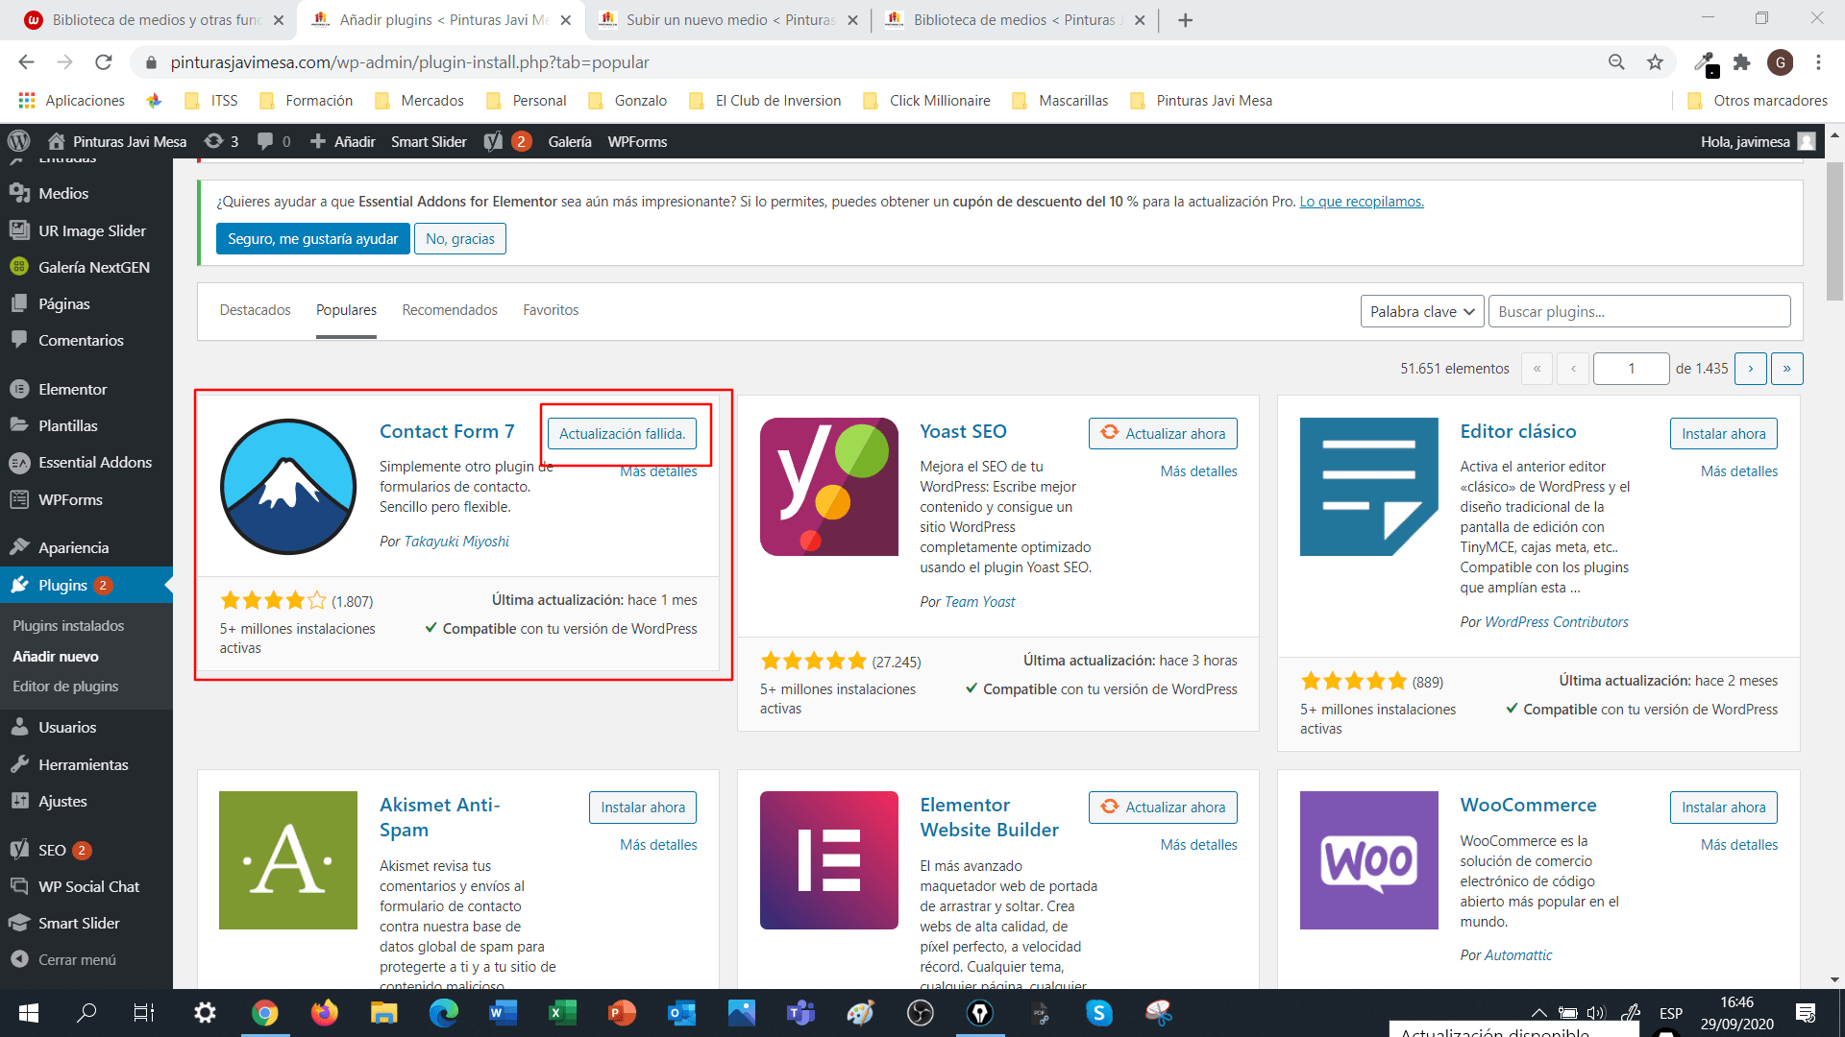Screen dimensions: 1845x1037
Task: Open Firefox from the taskbar
Action: click(324, 1013)
